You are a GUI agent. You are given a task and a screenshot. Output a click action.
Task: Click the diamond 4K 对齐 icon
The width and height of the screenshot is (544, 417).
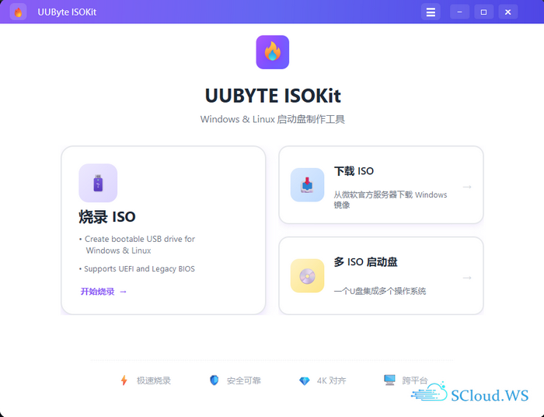[x=305, y=381]
